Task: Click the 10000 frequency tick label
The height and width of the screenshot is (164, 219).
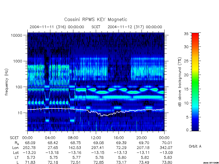Action: click(x=16, y=35)
